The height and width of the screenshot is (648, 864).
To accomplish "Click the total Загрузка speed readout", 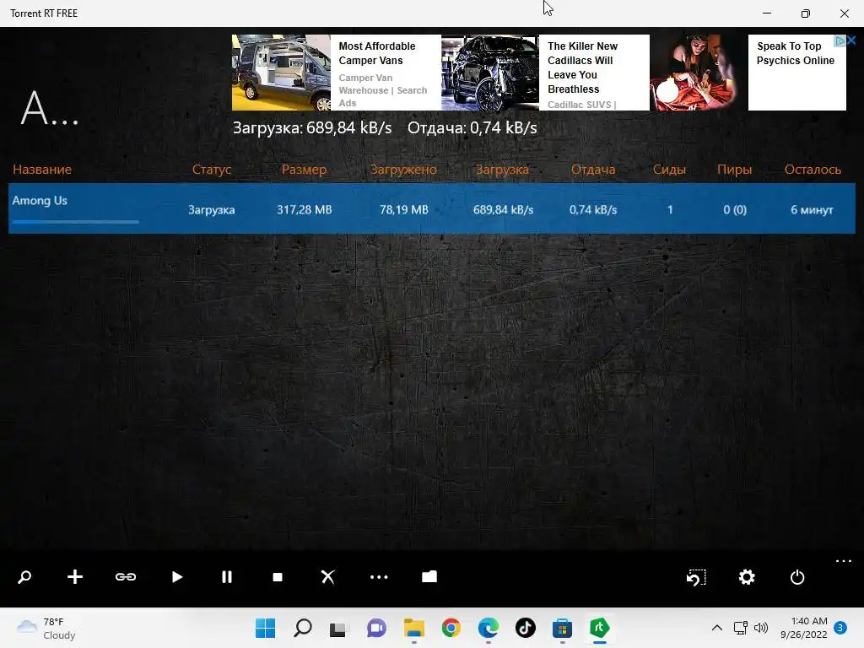I will coord(312,128).
